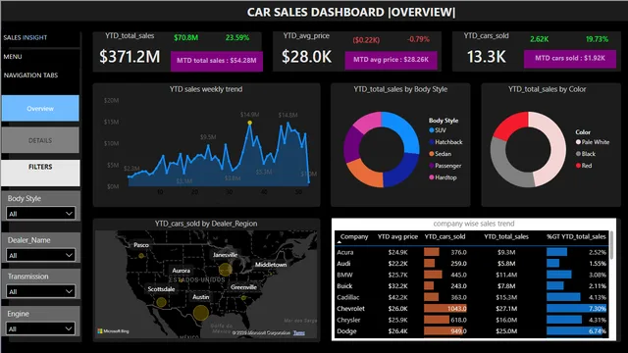Screen dimensions: 628x353
Task: Select the Chevrolet row
Action: point(471,309)
